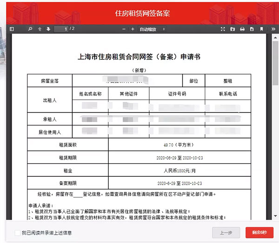The image size is (279, 243).
Task: Print the document with printer icon
Action: coord(242,29)
